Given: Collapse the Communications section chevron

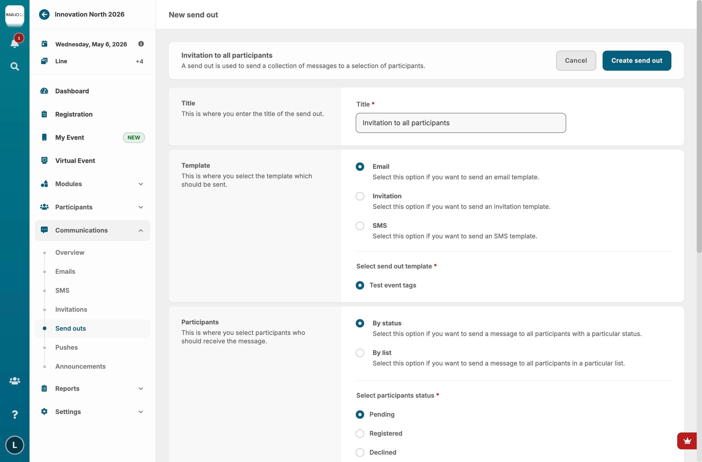Looking at the screenshot, I should (x=141, y=230).
